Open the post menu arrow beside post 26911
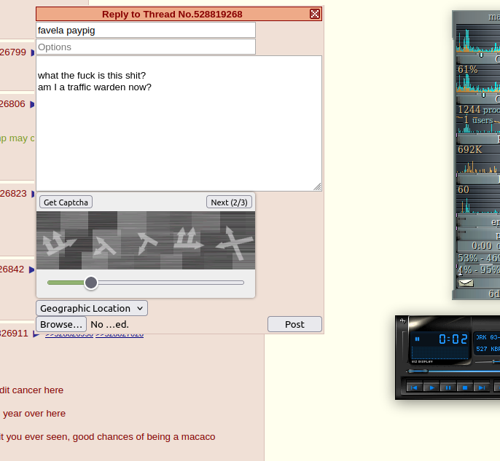The width and height of the screenshot is (500, 461). pyautogui.click(x=36, y=334)
